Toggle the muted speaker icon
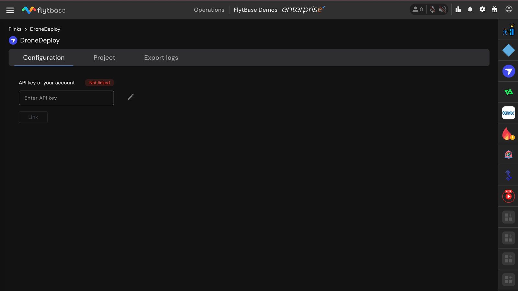The height and width of the screenshot is (291, 518). [x=443, y=10]
